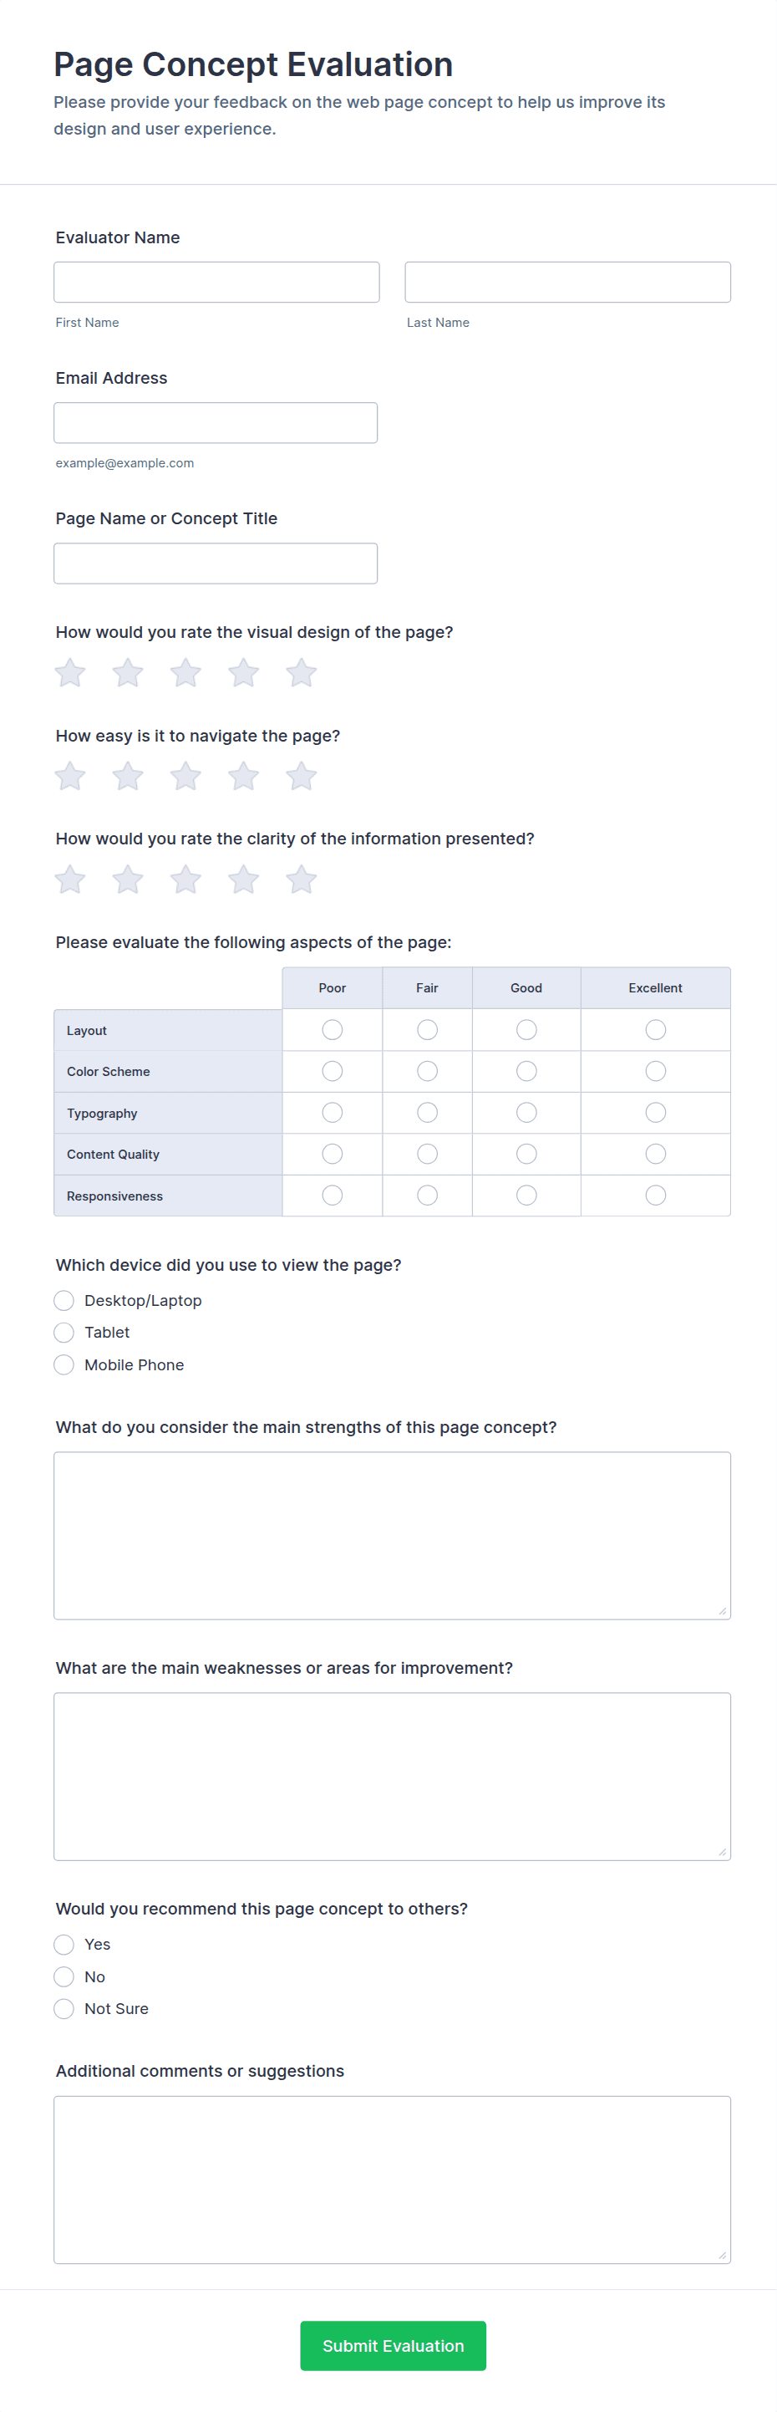
Task: Select third star for visual design rating
Action: [185, 672]
